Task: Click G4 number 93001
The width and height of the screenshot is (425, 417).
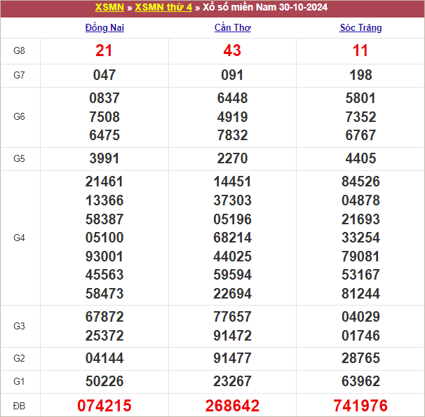Action: tap(104, 257)
